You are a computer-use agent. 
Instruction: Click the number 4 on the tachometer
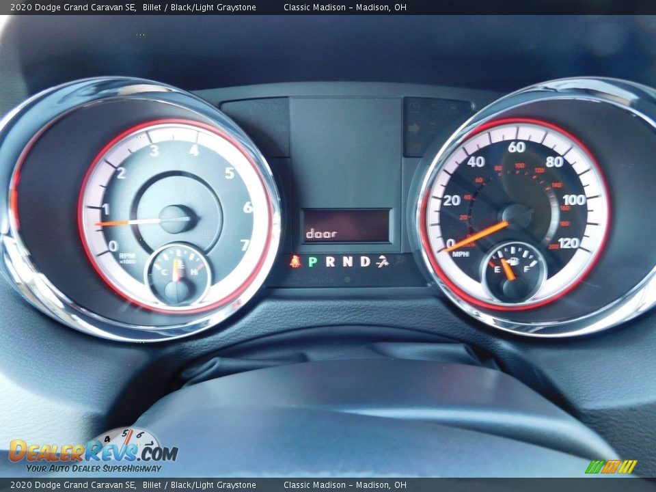(x=194, y=150)
